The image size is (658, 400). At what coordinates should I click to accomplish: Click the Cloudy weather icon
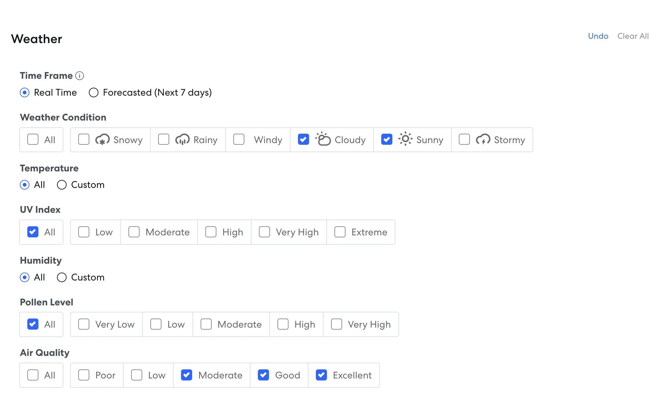[323, 139]
